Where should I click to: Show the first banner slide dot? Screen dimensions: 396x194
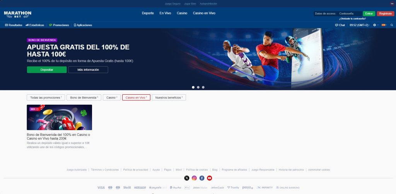point(193,87)
